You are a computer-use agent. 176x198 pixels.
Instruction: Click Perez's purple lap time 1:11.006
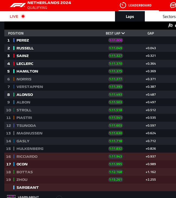pyautogui.click(x=116, y=40)
